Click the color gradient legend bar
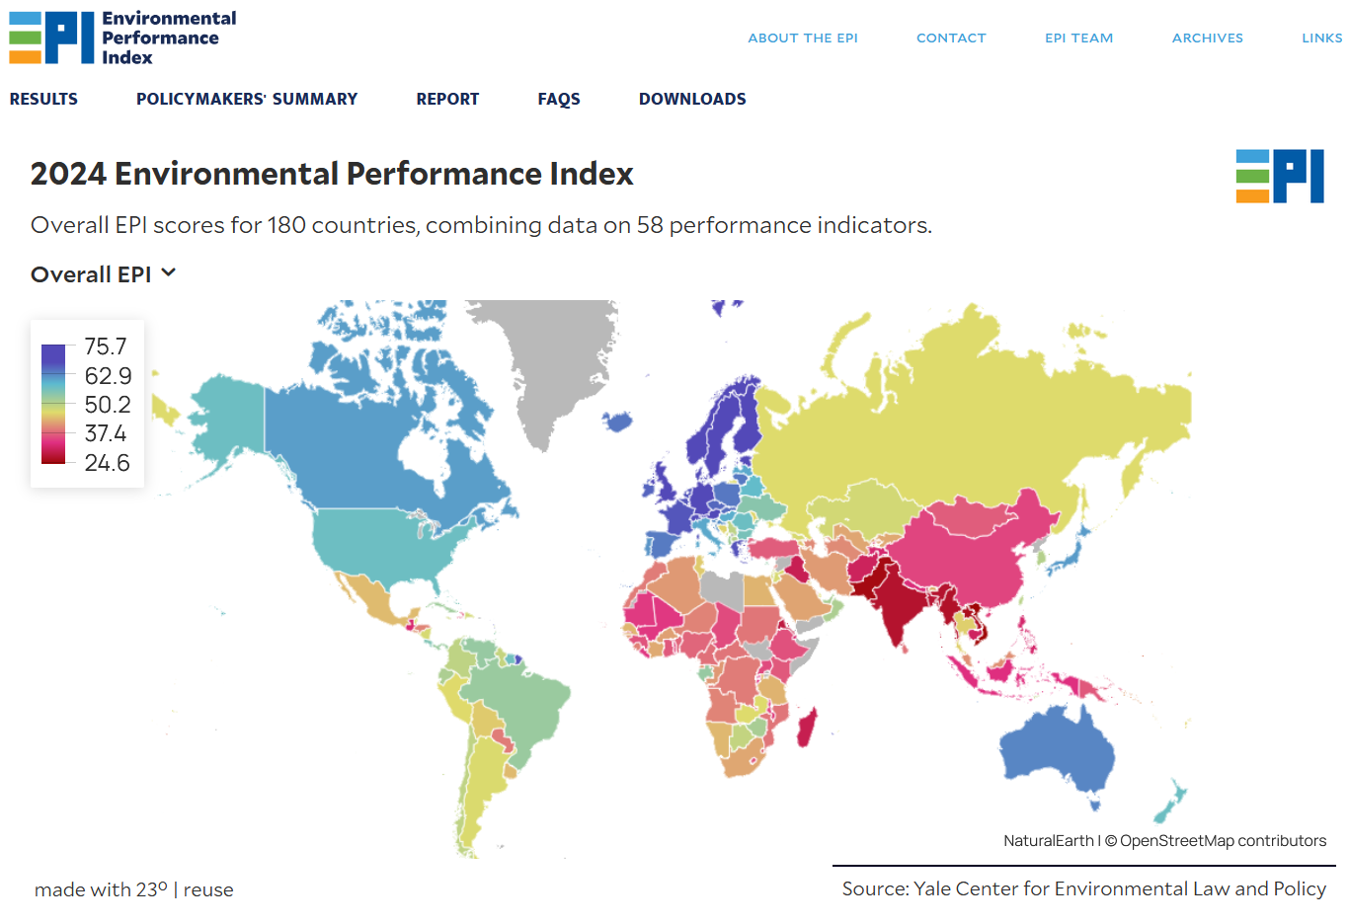Image resolution: width=1349 pixels, height=924 pixels. [x=53, y=404]
